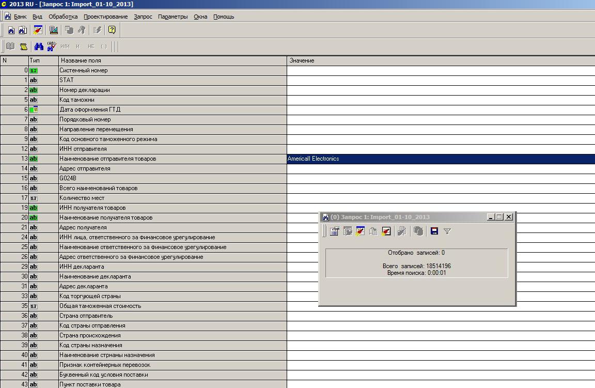The width and height of the screenshot is (595, 388).
Task: Click the binoculars icon in query window title
Action: point(325,217)
